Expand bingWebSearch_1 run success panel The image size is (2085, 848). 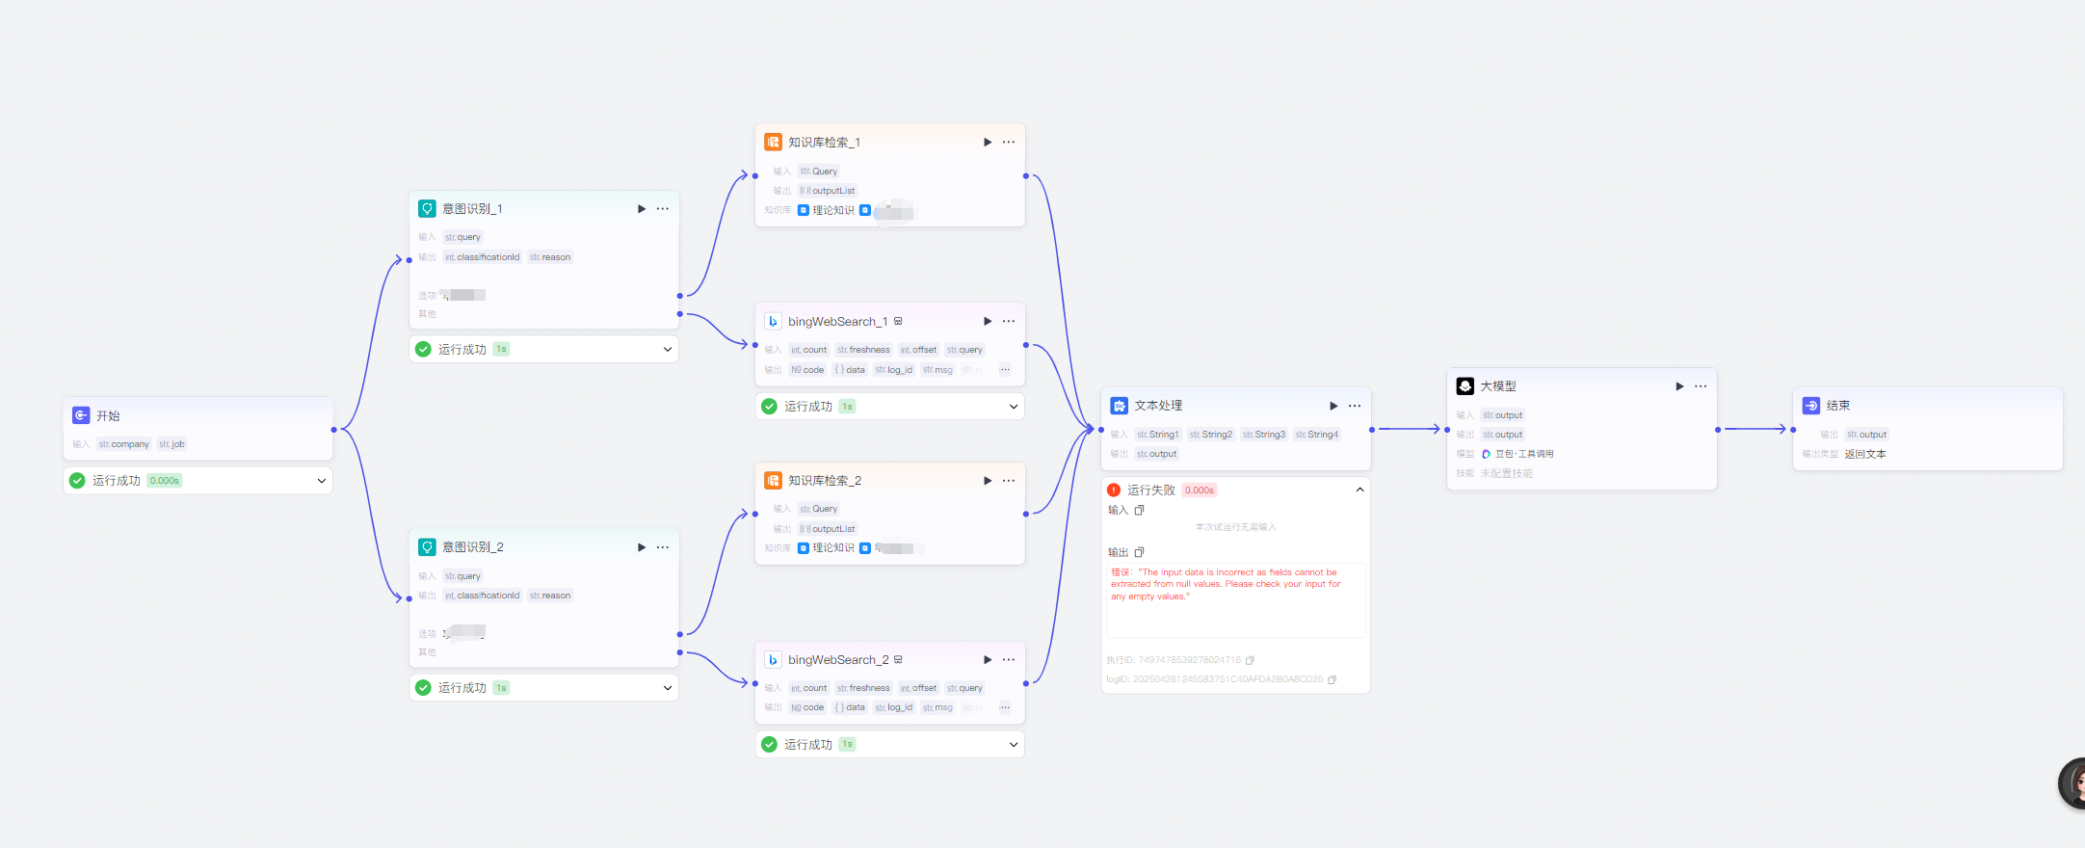coord(1014,407)
